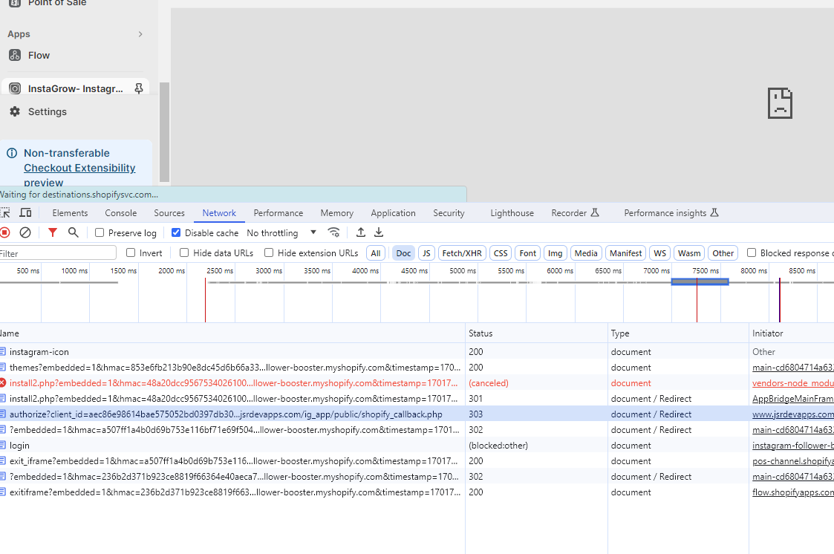Screen dimensions: 834x554
Task: Click the red marker near 8500 ms
Action: (780, 300)
